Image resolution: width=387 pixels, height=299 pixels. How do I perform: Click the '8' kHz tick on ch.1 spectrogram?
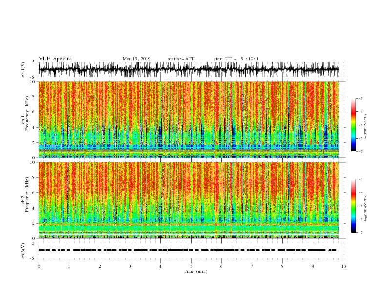point(34,97)
